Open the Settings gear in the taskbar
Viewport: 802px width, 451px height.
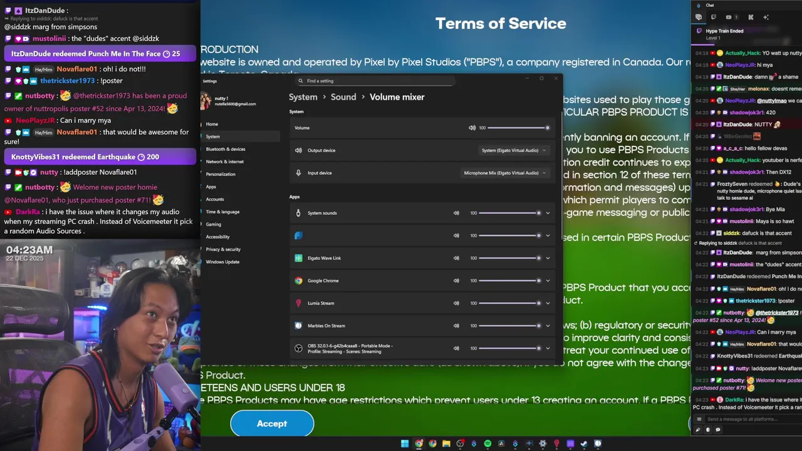543,443
